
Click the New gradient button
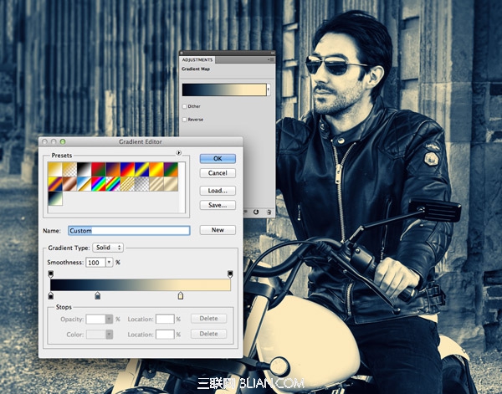tap(218, 230)
